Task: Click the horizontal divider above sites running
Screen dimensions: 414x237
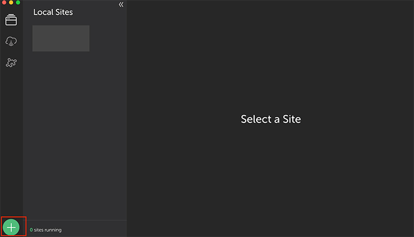Action: pyautogui.click(x=75, y=220)
